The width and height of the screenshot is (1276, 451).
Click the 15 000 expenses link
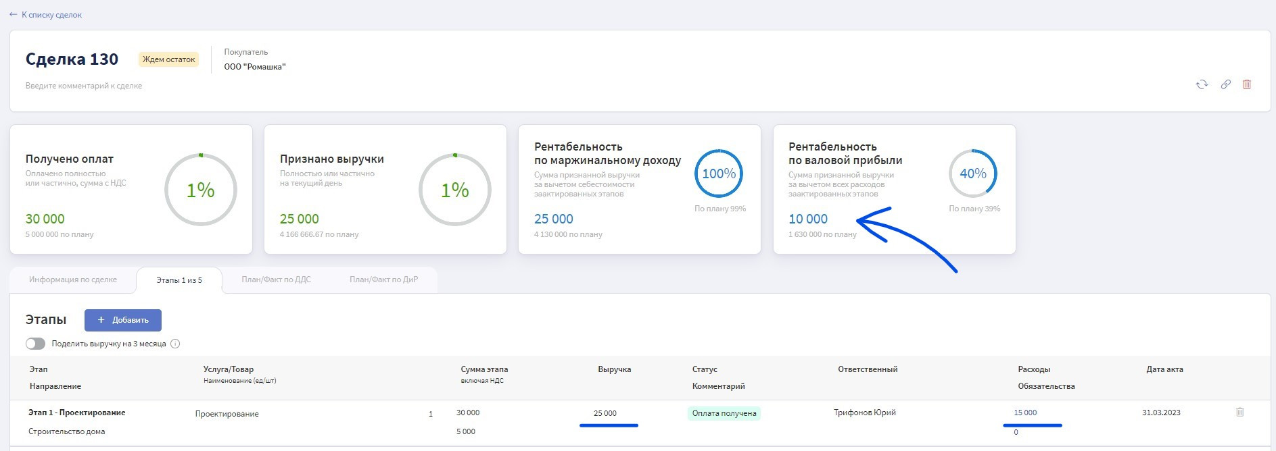(1025, 413)
